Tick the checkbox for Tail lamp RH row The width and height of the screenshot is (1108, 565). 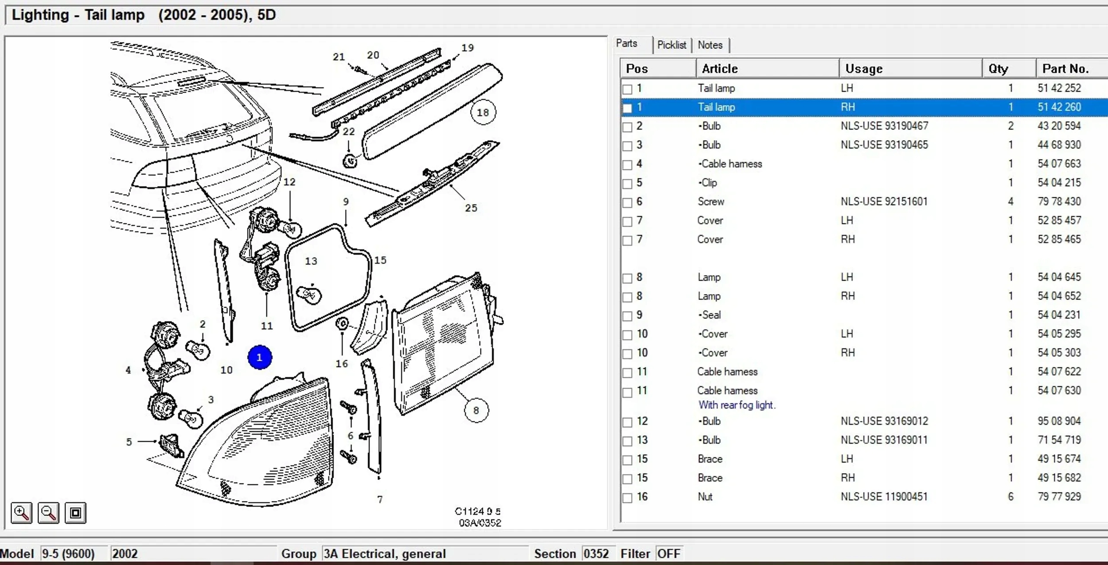pyautogui.click(x=627, y=108)
